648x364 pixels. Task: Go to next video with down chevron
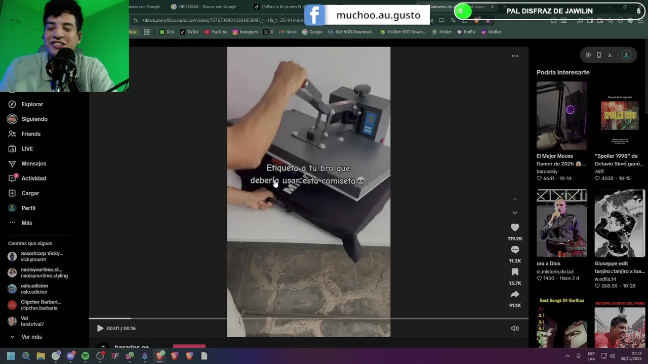515,213
